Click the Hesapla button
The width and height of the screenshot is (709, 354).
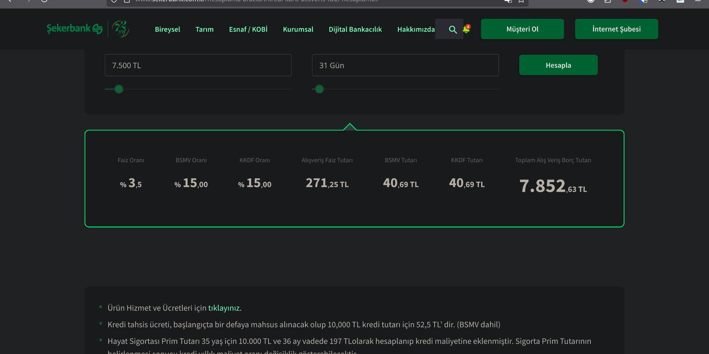click(x=558, y=65)
